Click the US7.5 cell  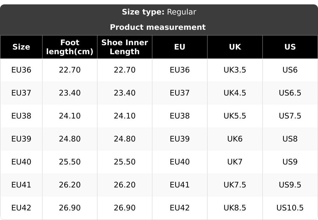point(290,116)
